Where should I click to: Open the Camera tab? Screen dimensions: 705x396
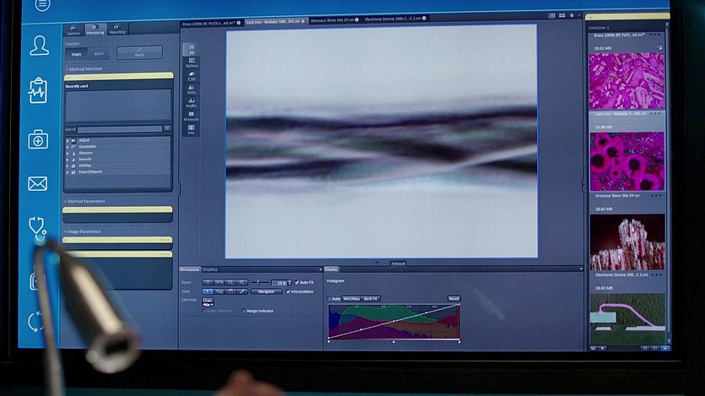73,30
